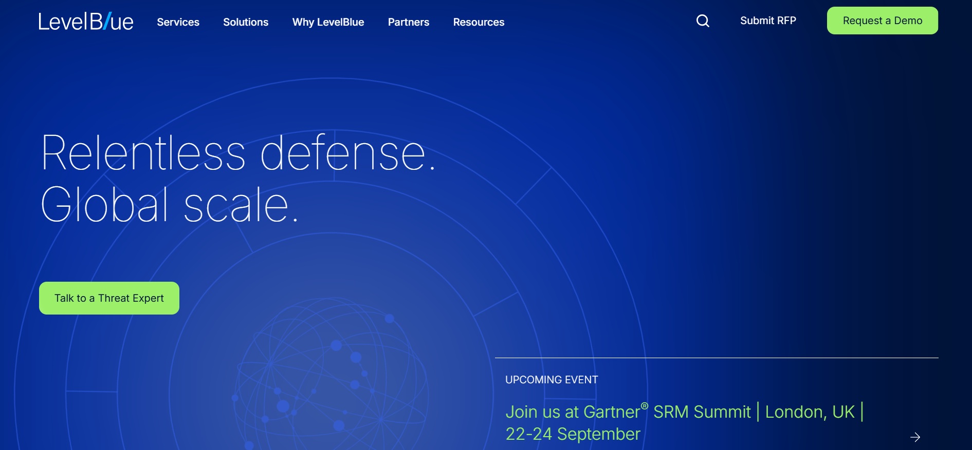Open the Solutions menu
Image resolution: width=972 pixels, height=450 pixels.
point(246,22)
